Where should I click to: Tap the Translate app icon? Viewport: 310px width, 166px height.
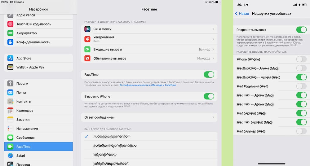click(10, 164)
